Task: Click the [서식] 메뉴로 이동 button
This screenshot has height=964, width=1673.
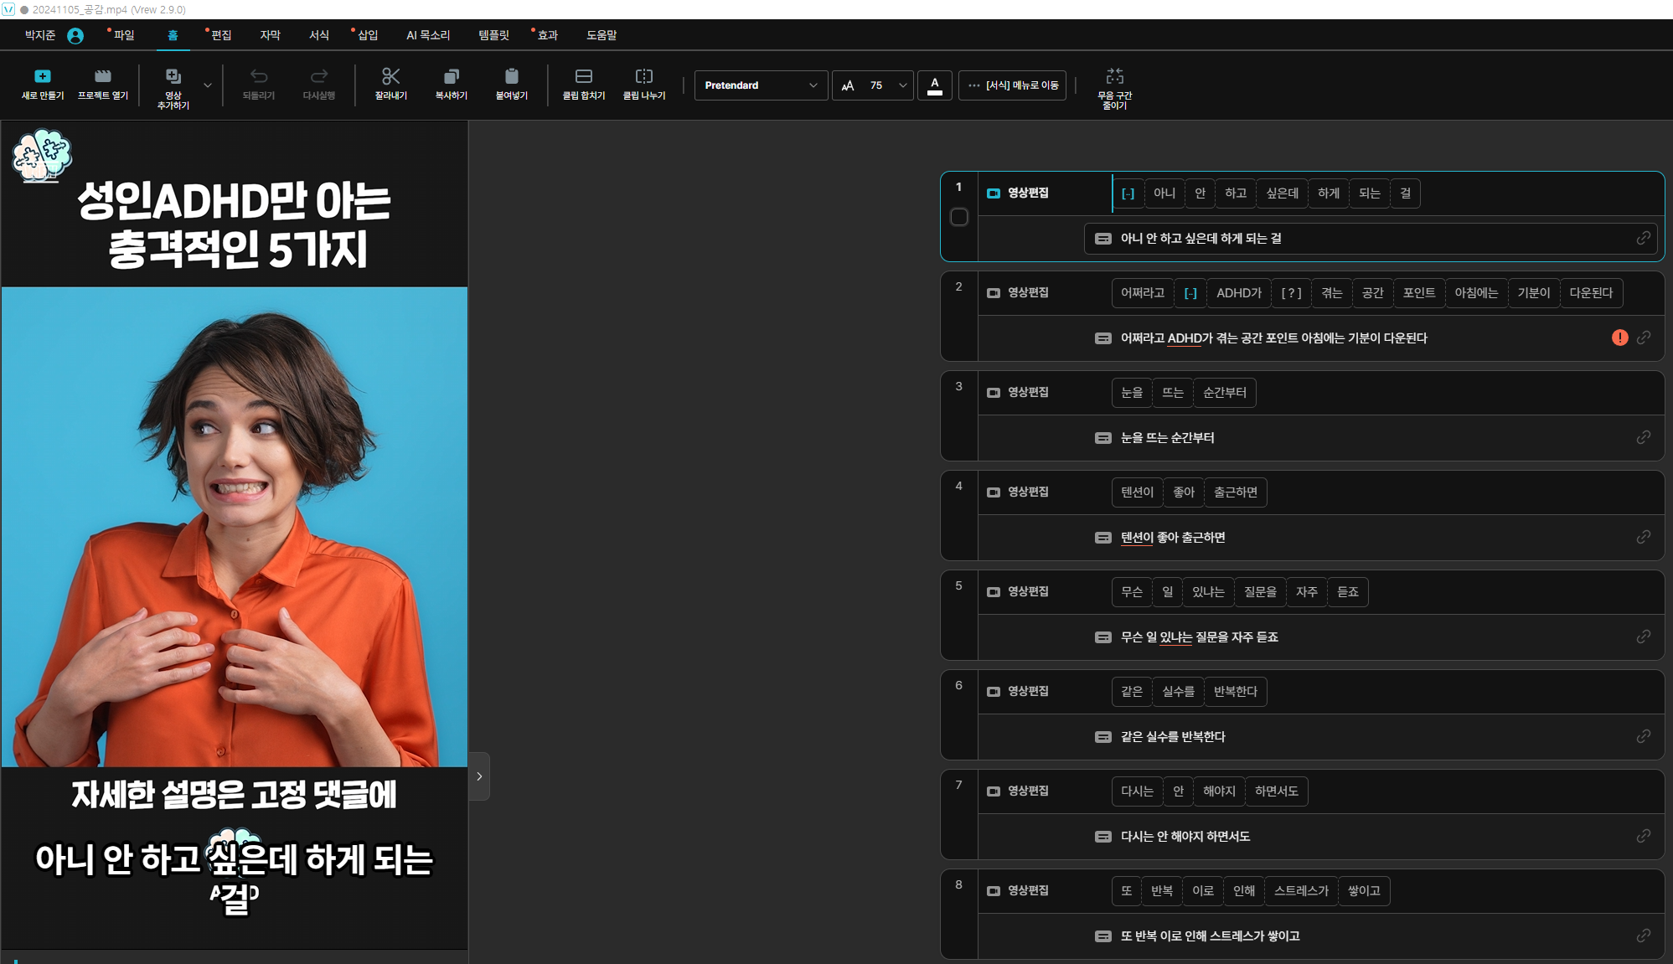Action: point(1012,85)
